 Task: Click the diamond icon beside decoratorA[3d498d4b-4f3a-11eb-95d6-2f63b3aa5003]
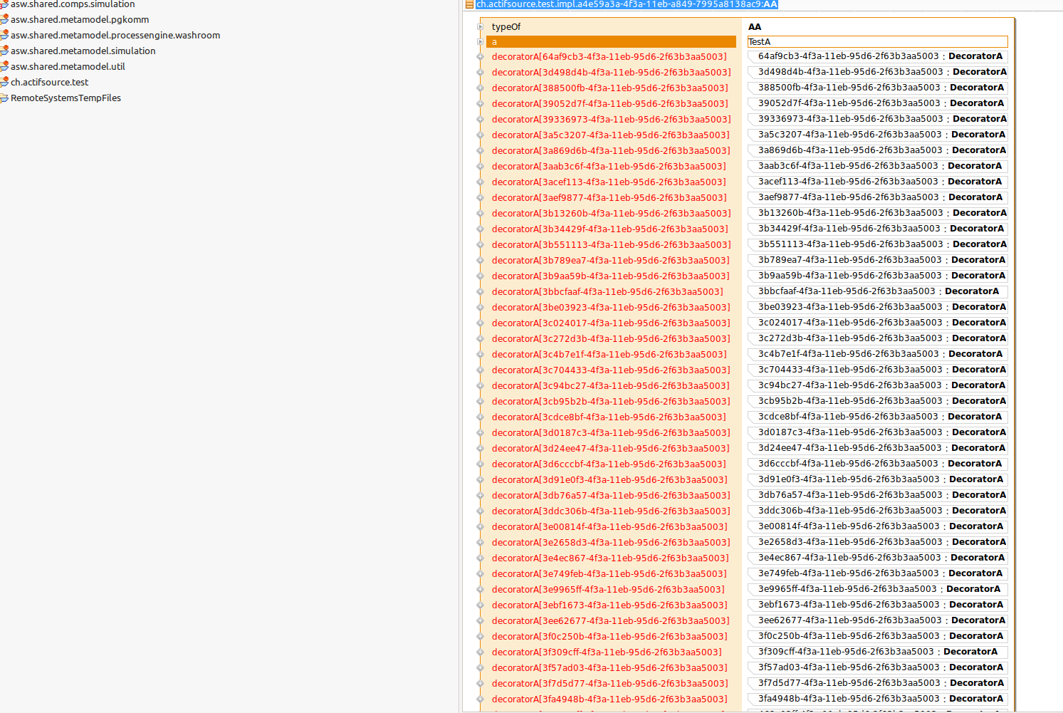click(481, 72)
